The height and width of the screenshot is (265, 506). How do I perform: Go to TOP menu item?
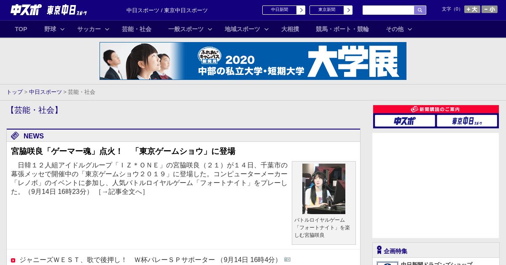coord(21,29)
